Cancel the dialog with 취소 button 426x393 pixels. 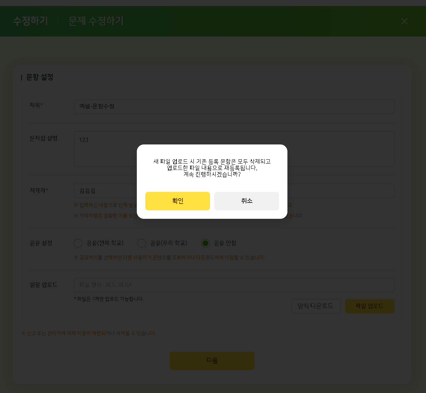tap(246, 201)
